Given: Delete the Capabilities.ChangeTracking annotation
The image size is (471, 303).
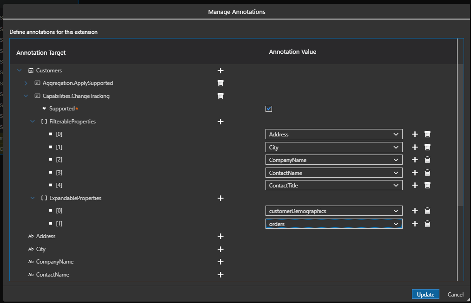Looking at the screenshot, I should [220, 96].
